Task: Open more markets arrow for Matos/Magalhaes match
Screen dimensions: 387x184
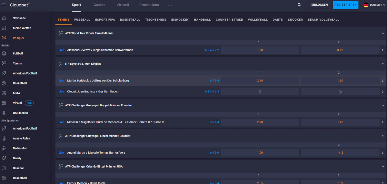Action: 383,122
